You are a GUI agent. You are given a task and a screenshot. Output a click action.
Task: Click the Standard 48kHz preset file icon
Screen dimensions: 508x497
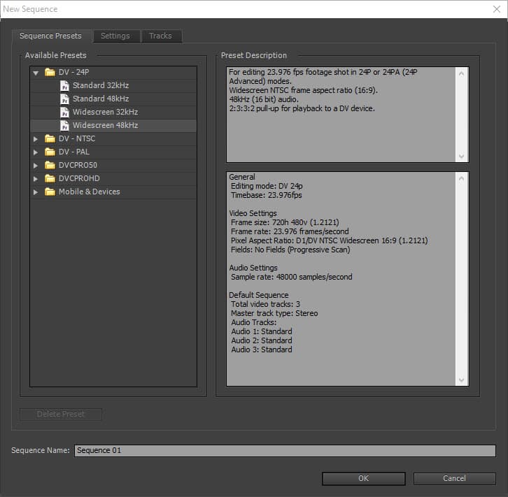64,99
